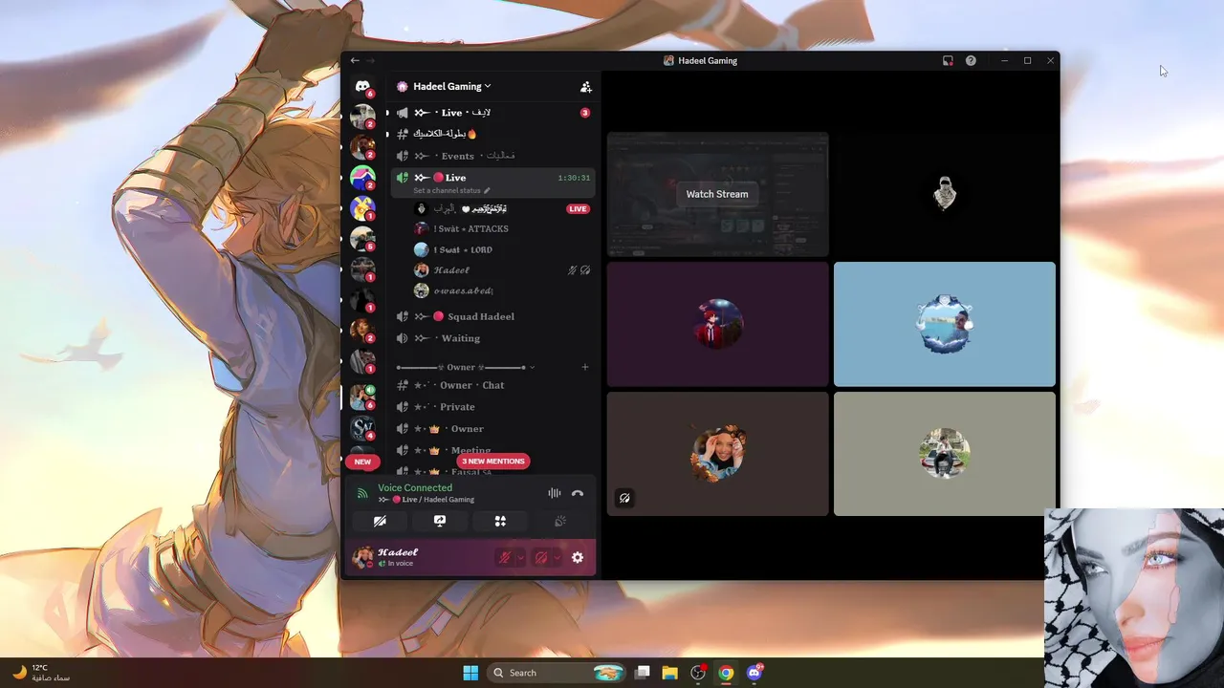Click the Voice Connected status text
The width and height of the screenshot is (1224, 688).
[x=415, y=487]
